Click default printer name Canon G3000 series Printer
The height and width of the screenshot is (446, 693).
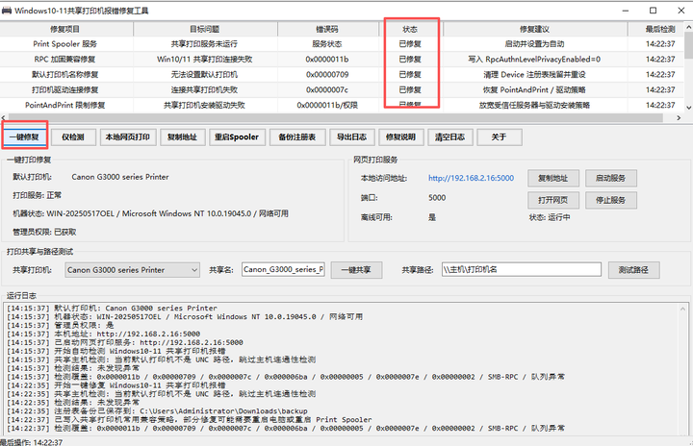pos(119,177)
